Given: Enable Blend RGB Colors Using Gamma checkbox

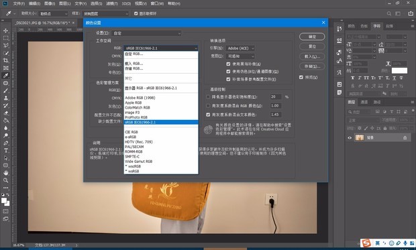Looking at the screenshot, I should (x=208, y=105).
